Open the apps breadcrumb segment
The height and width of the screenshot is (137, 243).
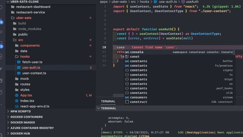(x=104, y=2)
